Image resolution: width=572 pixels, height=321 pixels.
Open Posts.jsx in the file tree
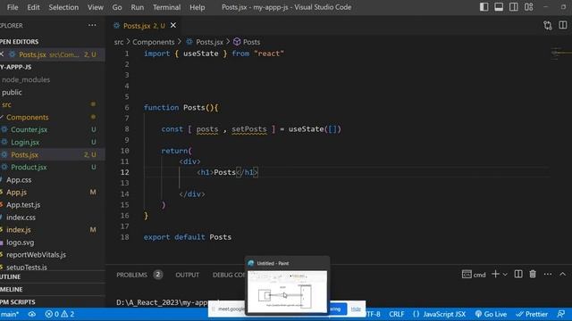click(53, 154)
